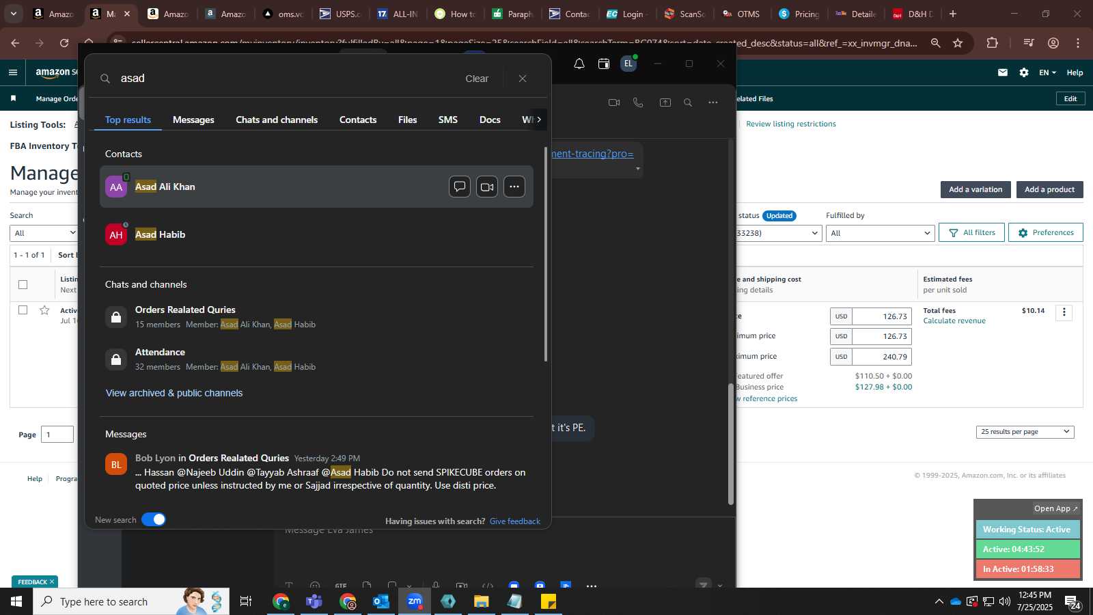Click share screen icon in chat header
This screenshot has height=615, width=1093.
point(665,102)
